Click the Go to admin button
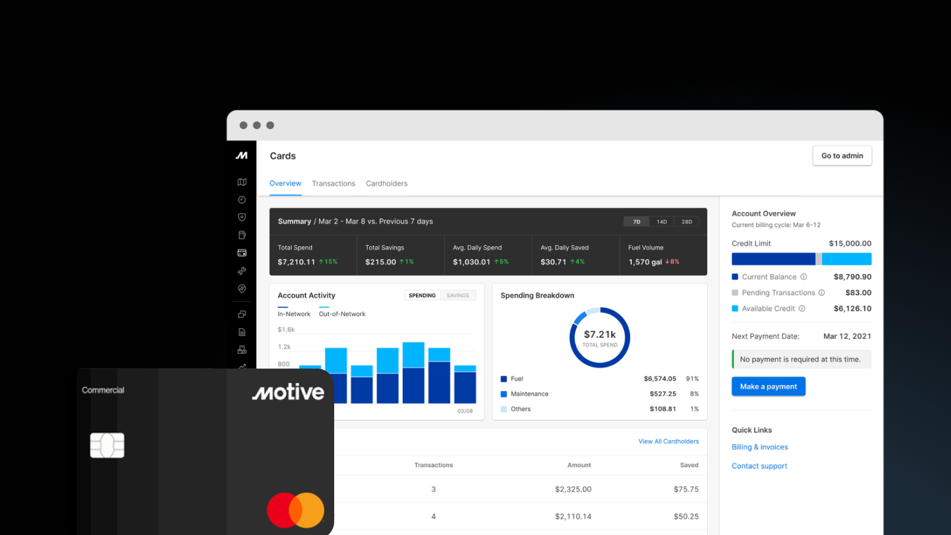951x535 pixels. [x=842, y=156]
